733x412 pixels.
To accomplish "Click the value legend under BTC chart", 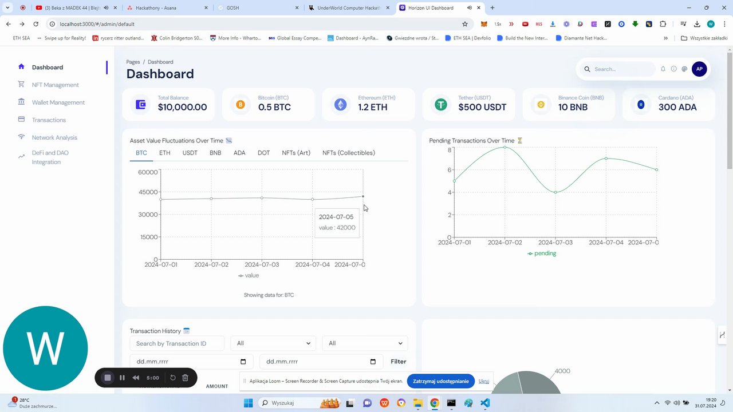I will tap(249, 276).
